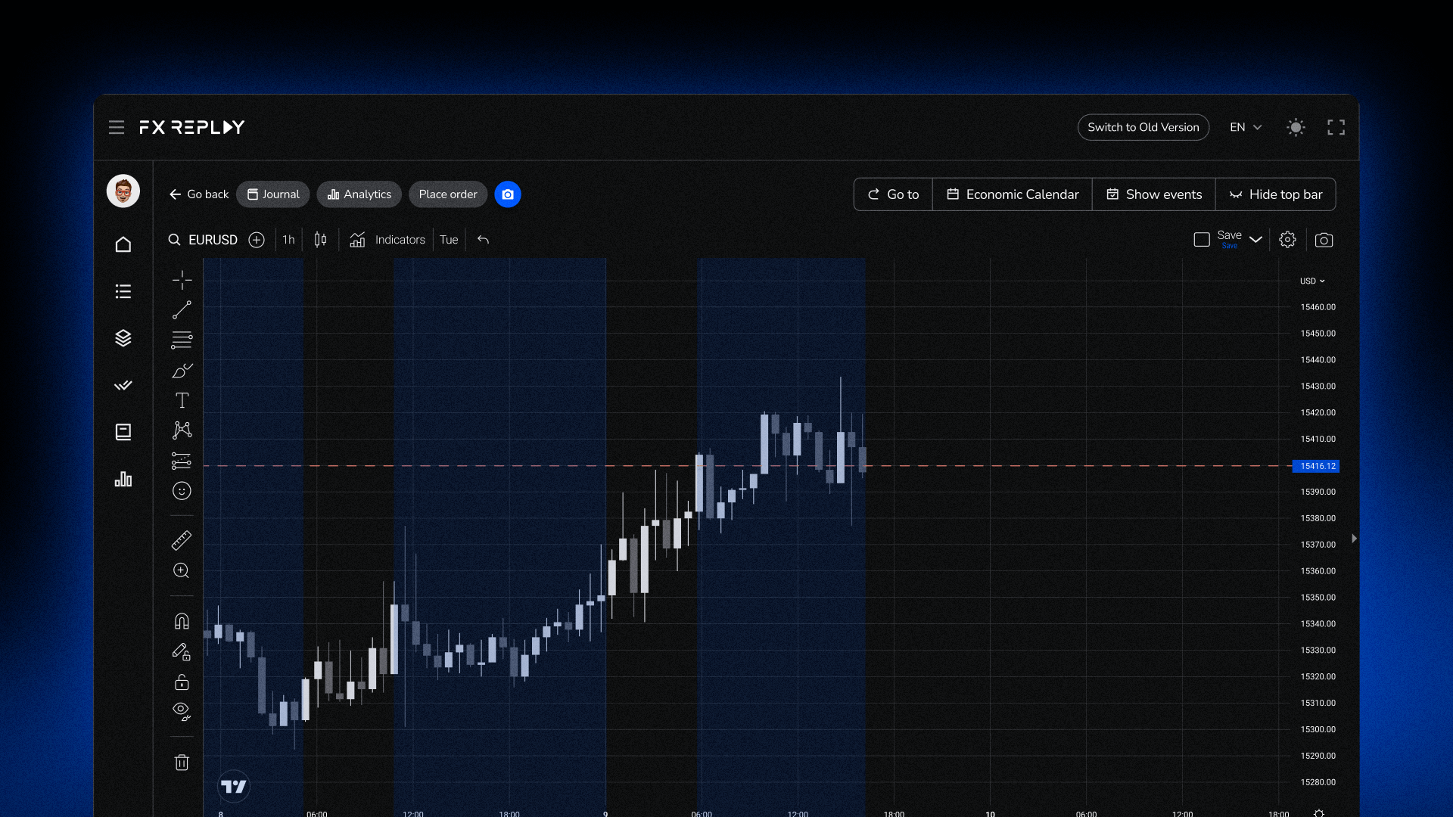Open the Journal tab
Screen dimensions: 1453x817
coord(273,194)
